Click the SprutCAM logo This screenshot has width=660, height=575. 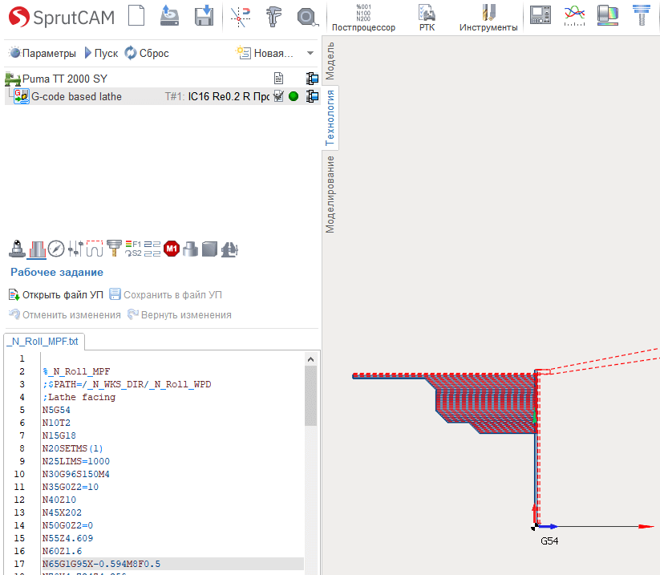tap(62, 18)
